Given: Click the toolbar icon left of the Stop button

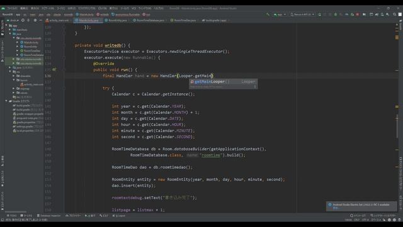Looking at the screenshot, I should click(352, 15).
